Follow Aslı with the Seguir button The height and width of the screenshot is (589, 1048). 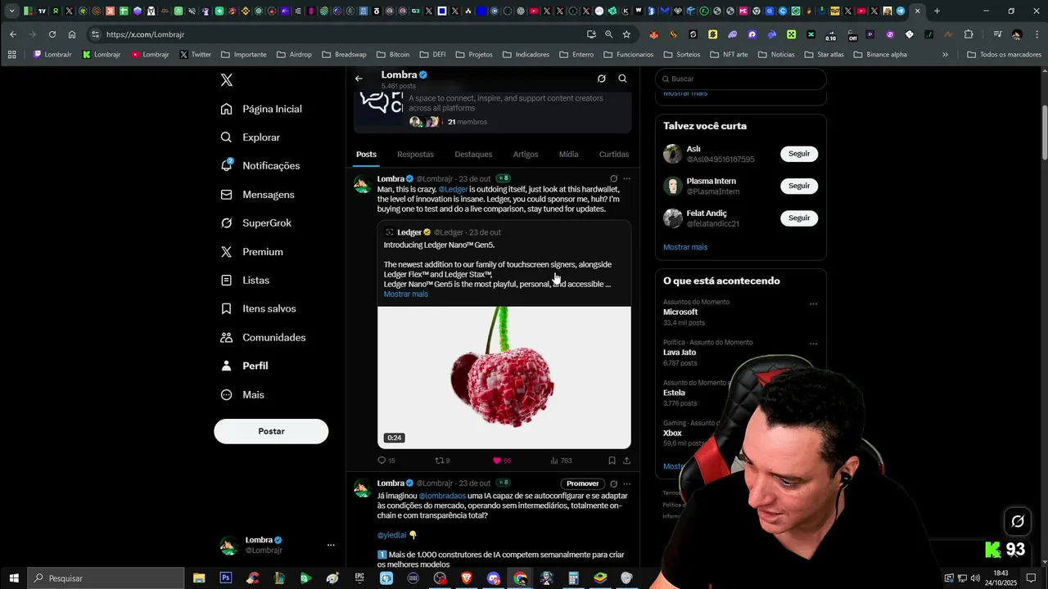coord(799,154)
